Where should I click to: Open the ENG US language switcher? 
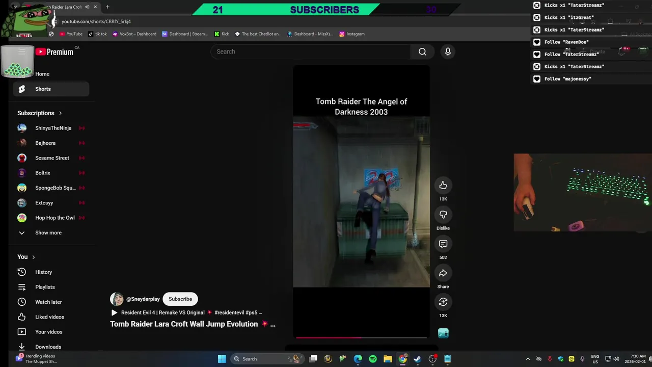click(x=595, y=359)
